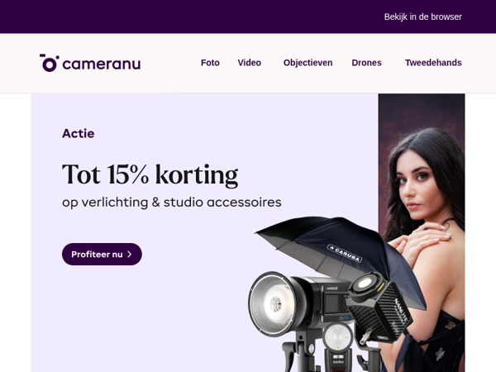Click the Caruba logo label on the umbrella
The image size is (496, 372).
[x=344, y=254]
